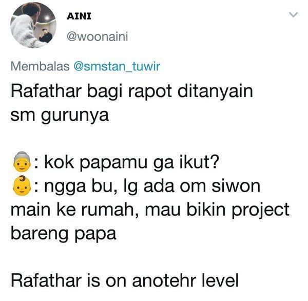Click the line "ngga bu, lg ada om"
The width and height of the screenshot is (308, 301).
125,187
